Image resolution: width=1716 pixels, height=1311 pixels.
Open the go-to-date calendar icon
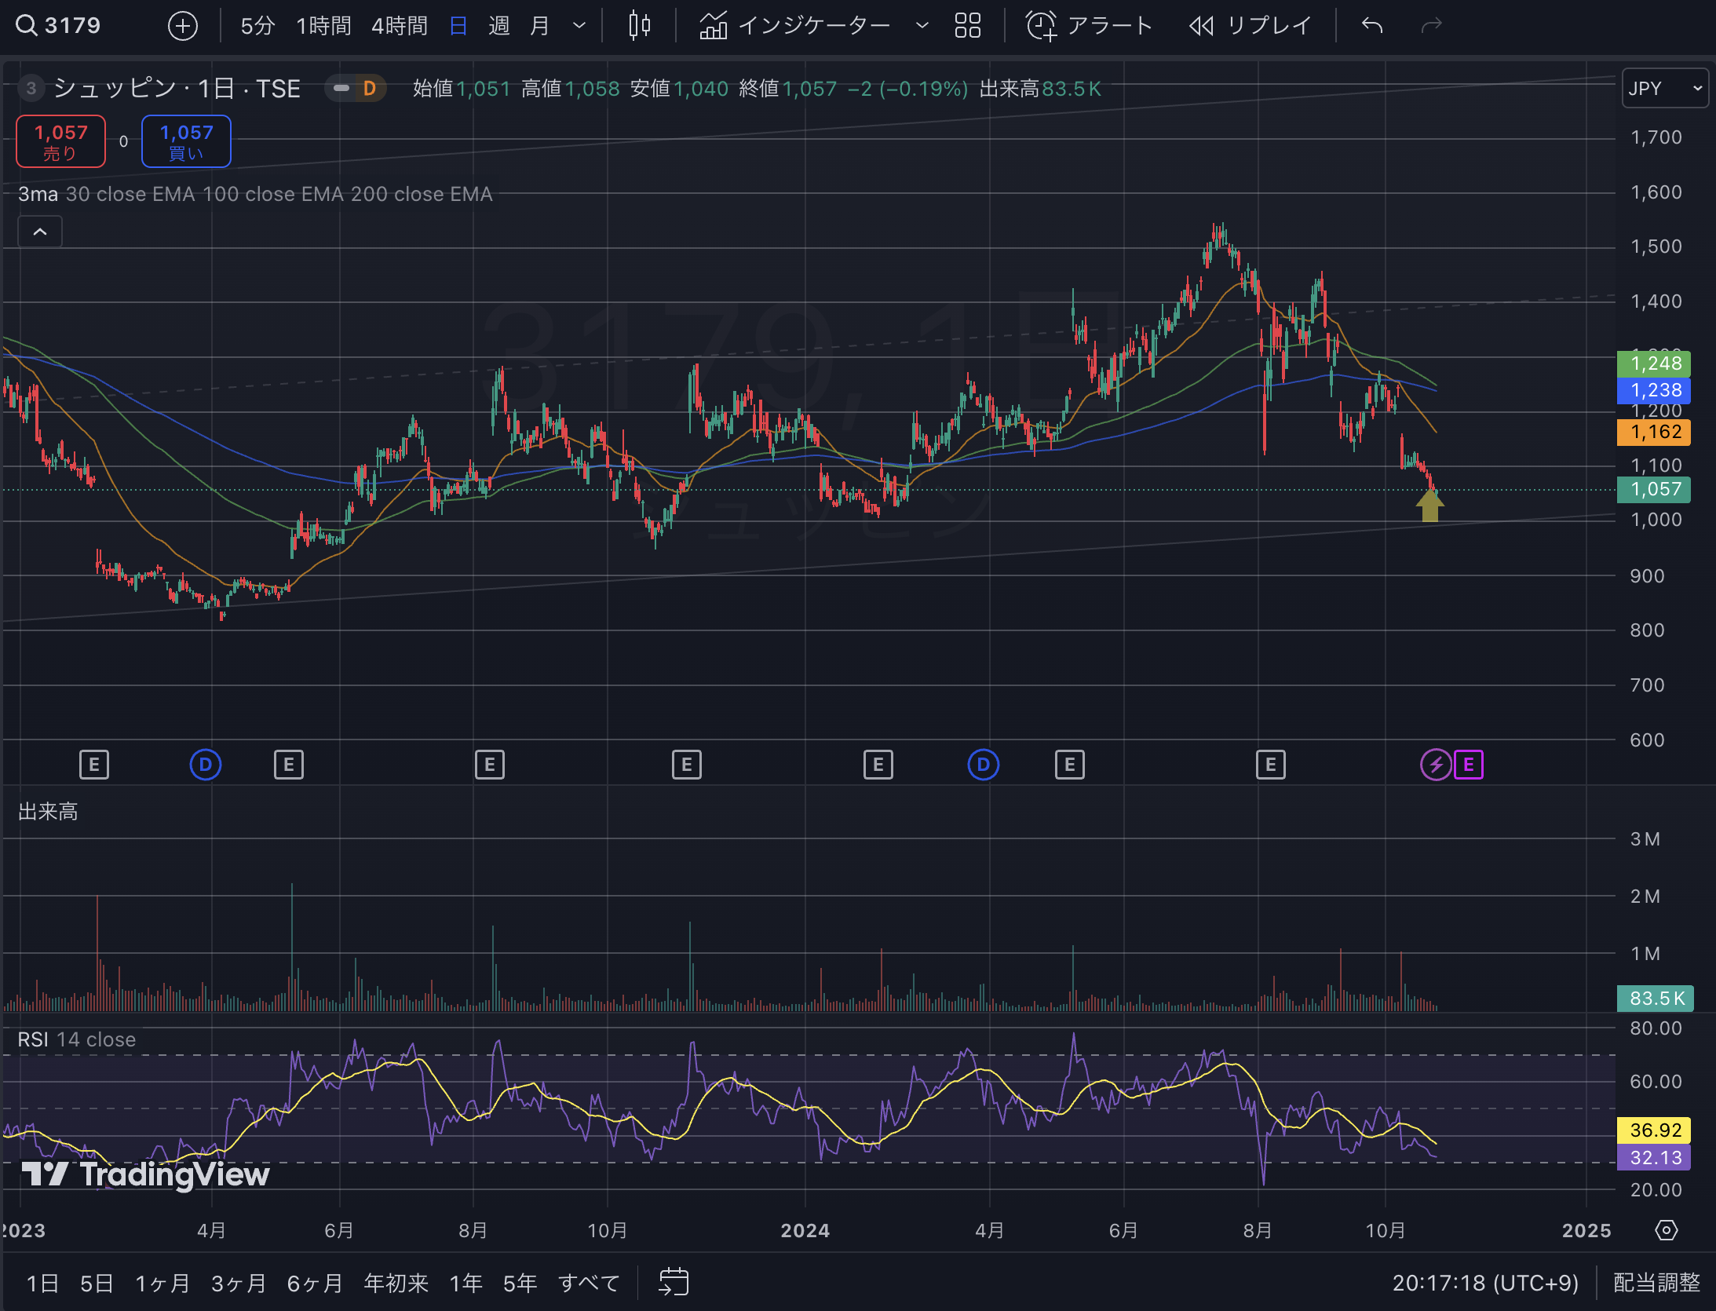[x=674, y=1282]
